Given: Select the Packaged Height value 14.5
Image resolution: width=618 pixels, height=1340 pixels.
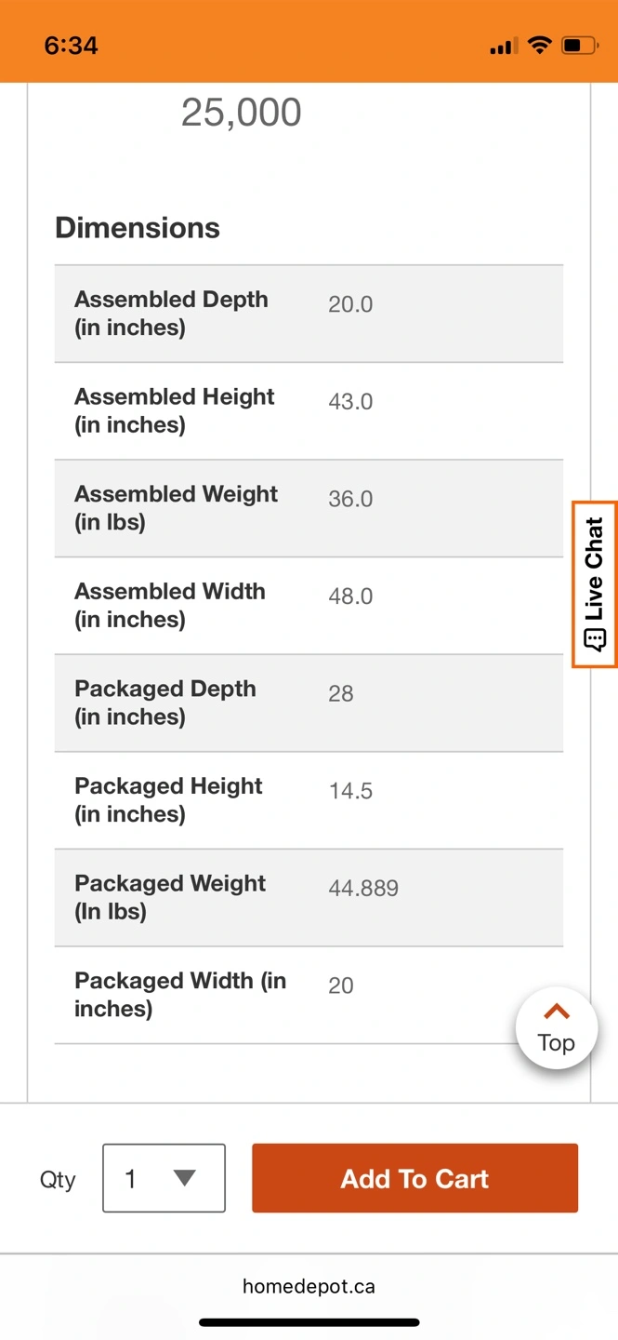Looking at the screenshot, I should coord(350,791).
